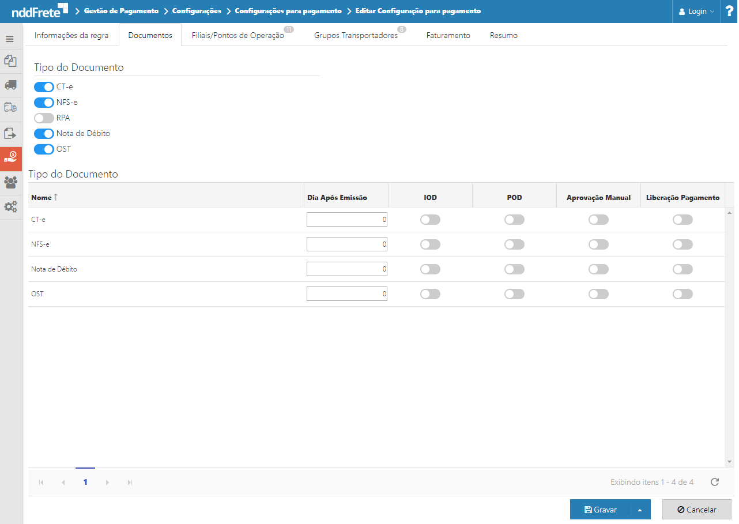Open the settings gears sidebar icon
The width and height of the screenshot is (739, 524).
click(x=10, y=206)
